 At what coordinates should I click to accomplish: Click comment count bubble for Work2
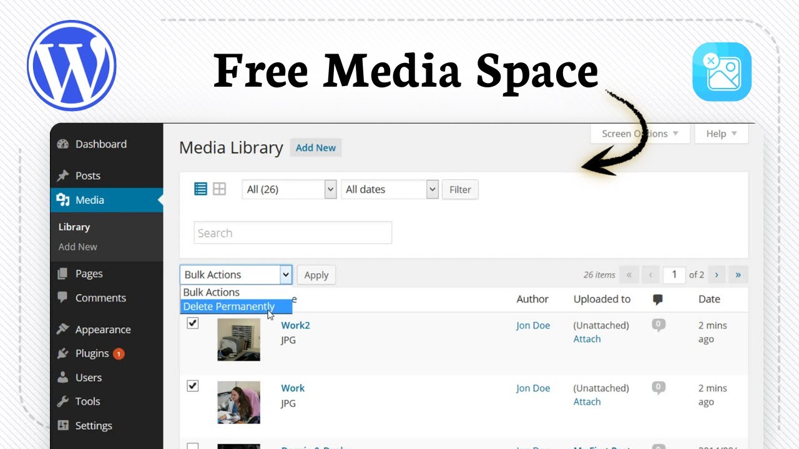pyautogui.click(x=659, y=325)
